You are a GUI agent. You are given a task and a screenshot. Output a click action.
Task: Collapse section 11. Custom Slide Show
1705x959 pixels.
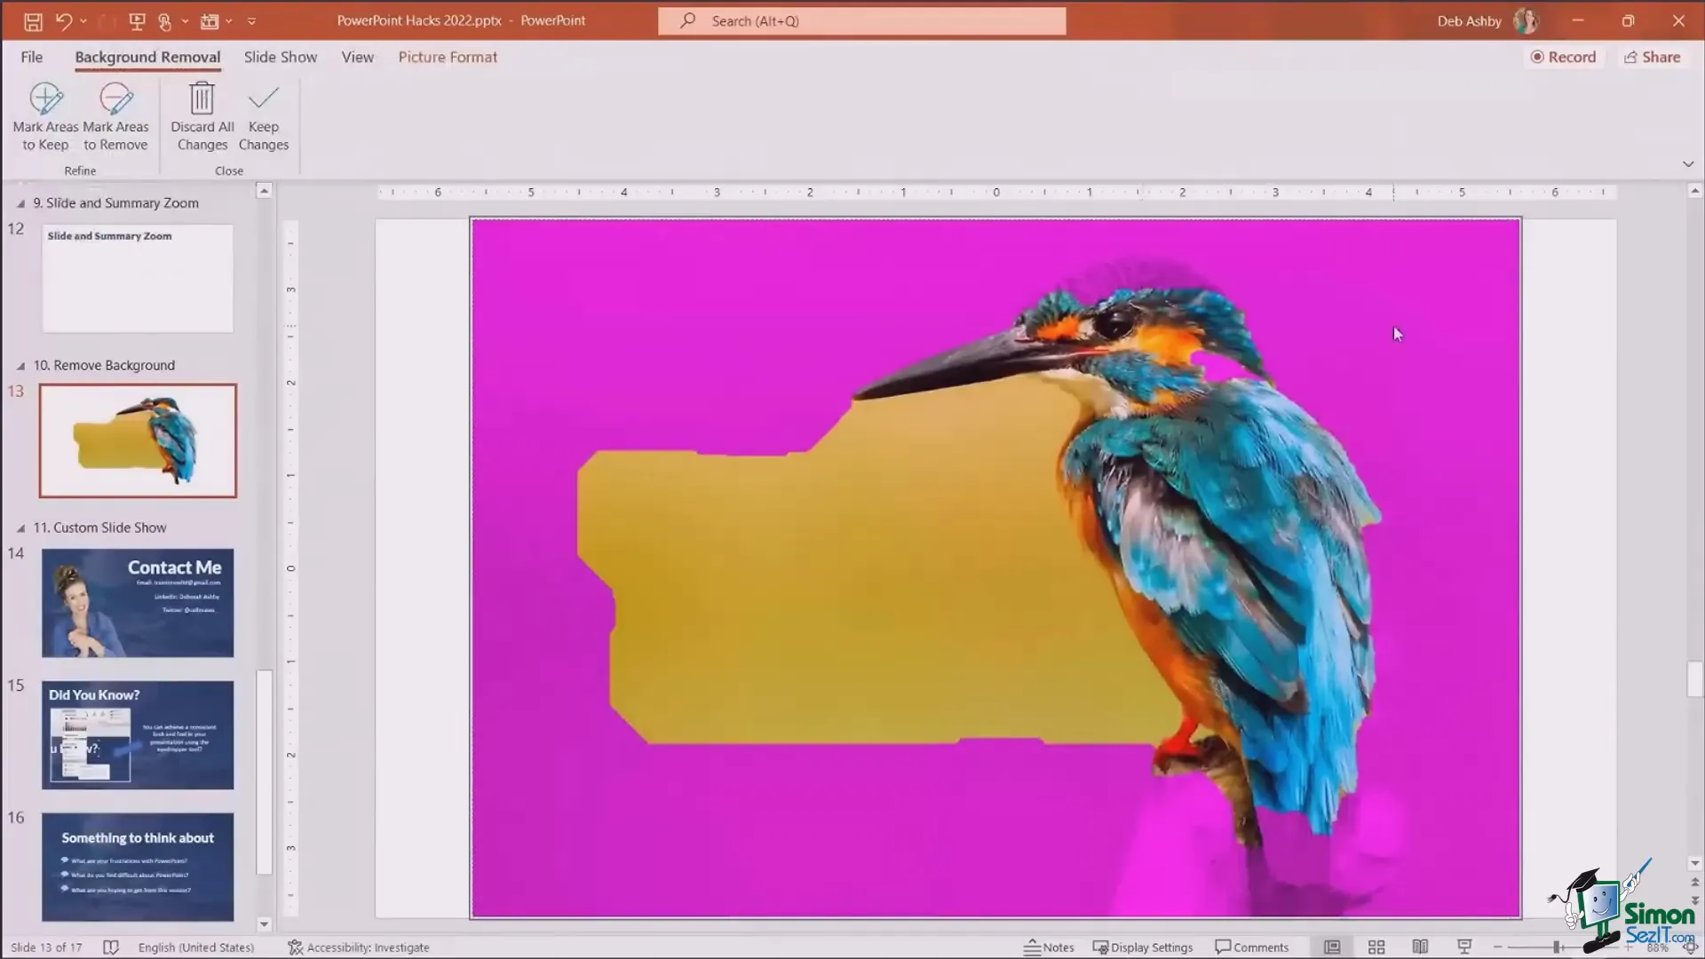pos(20,528)
